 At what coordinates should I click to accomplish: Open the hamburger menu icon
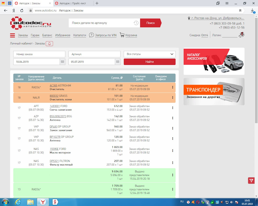12,35
